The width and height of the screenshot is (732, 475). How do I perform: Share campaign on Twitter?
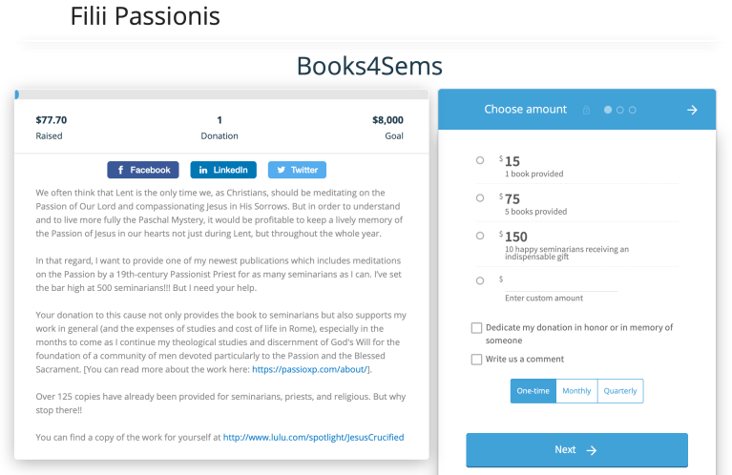tap(297, 170)
